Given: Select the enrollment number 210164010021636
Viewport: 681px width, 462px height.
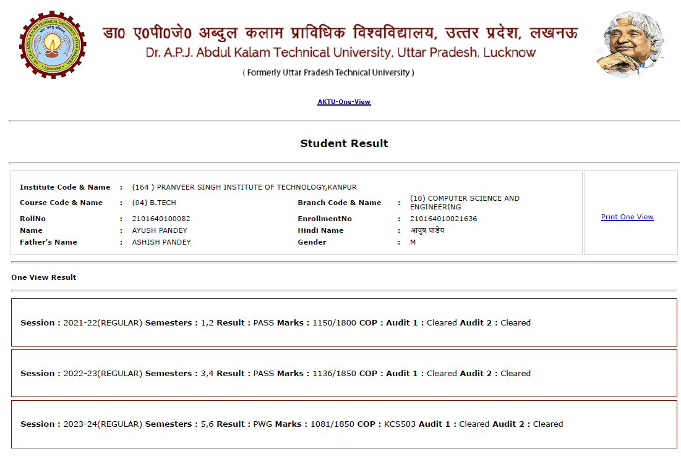Looking at the screenshot, I should coord(443,219).
